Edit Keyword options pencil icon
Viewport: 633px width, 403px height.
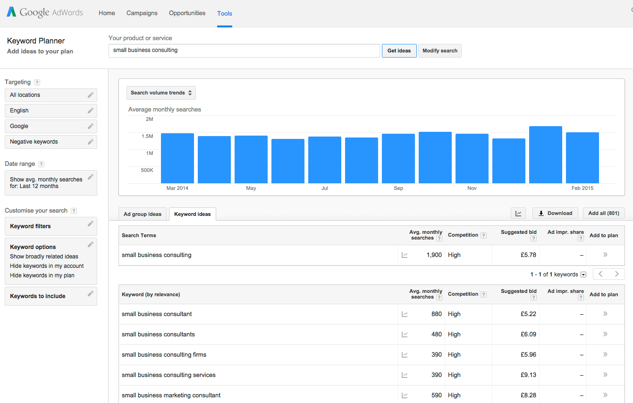(90, 244)
